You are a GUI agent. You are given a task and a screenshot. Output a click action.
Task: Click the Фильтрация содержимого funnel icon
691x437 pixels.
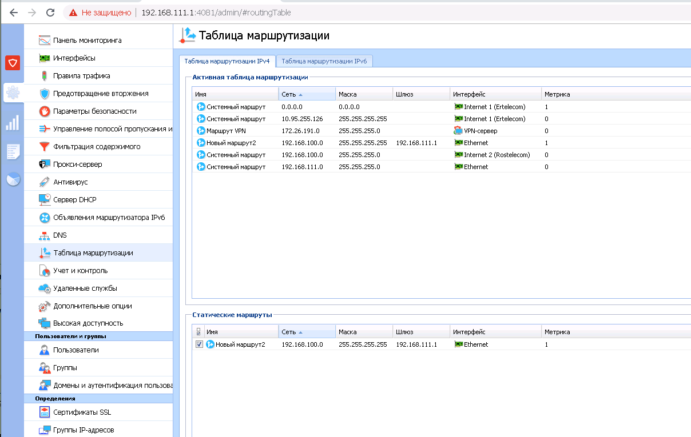45,147
